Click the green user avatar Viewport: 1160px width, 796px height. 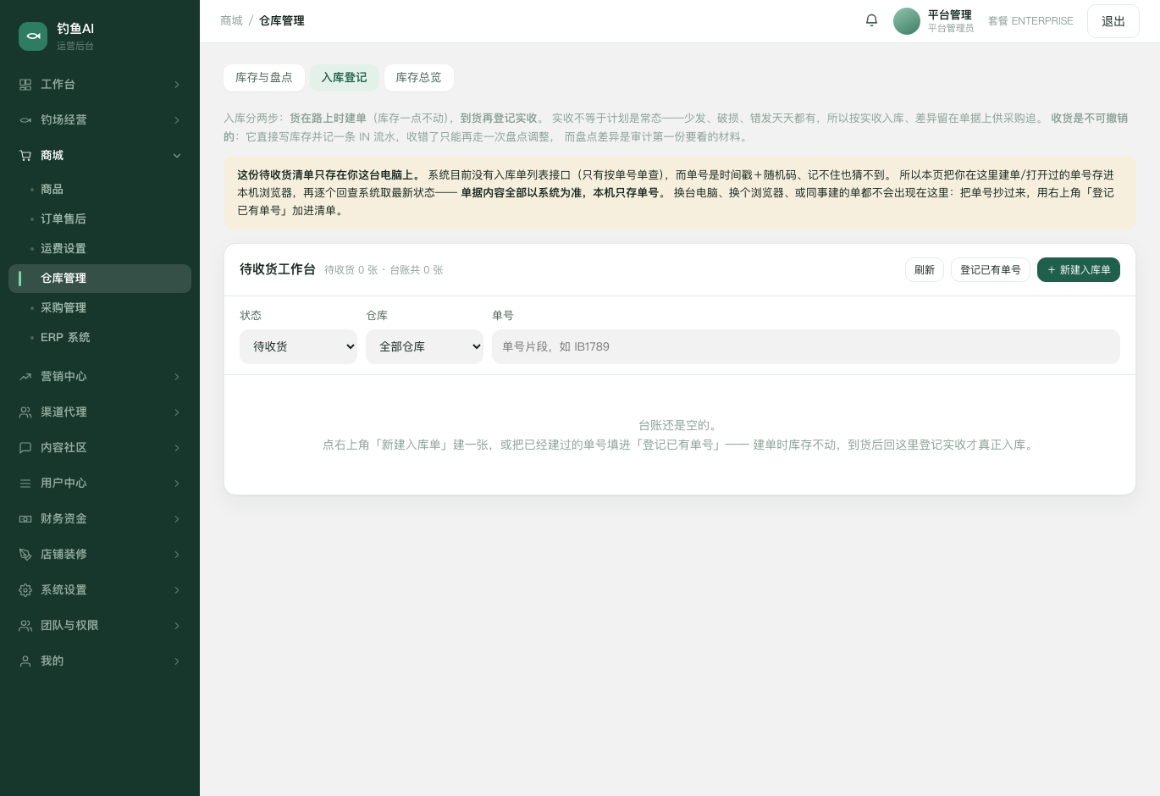pyautogui.click(x=907, y=21)
